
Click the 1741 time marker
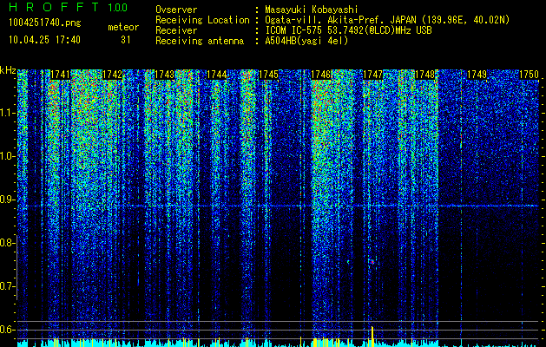pos(60,75)
